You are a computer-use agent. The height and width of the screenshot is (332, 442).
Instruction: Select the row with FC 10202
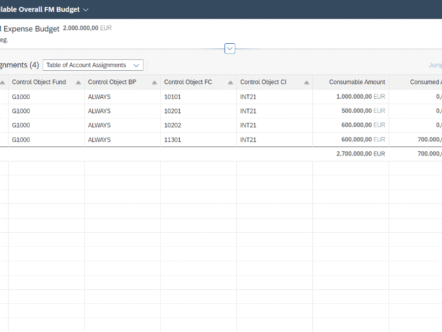point(173,125)
